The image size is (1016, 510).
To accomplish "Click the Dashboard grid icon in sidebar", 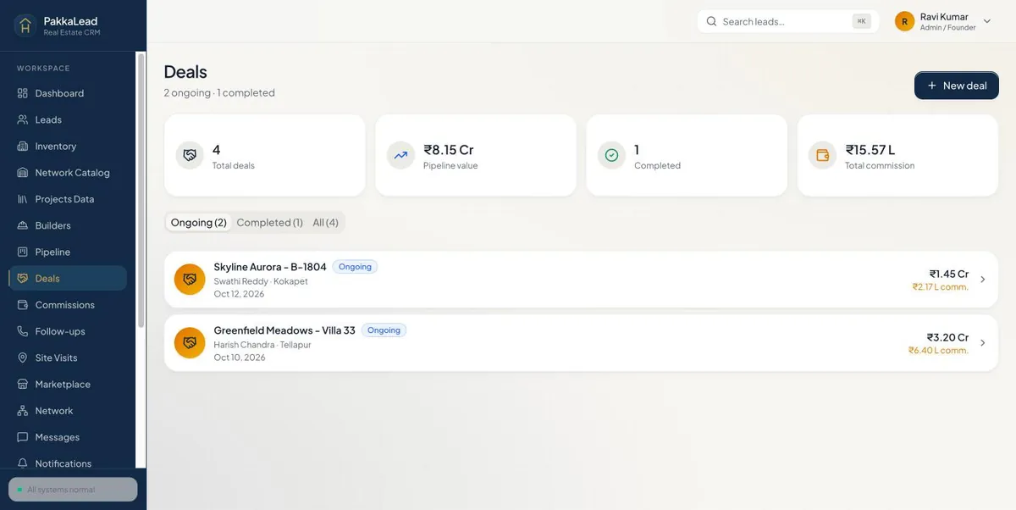I will pos(23,93).
